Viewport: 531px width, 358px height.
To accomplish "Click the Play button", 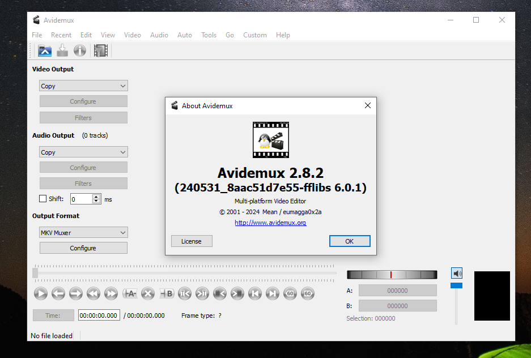I will click(41, 293).
